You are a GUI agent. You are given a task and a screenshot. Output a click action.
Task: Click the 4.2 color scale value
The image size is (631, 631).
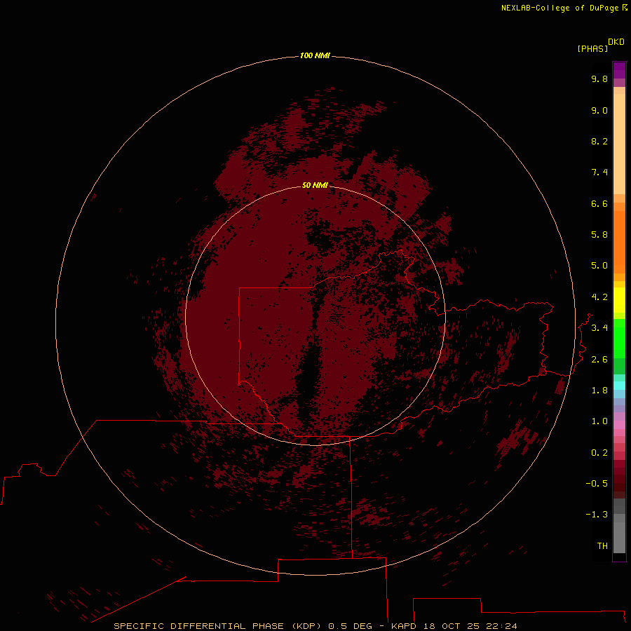[x=599, y=297]
